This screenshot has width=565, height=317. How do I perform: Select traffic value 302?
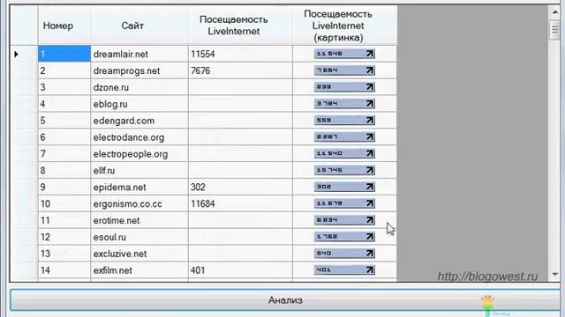click(240, 187)
